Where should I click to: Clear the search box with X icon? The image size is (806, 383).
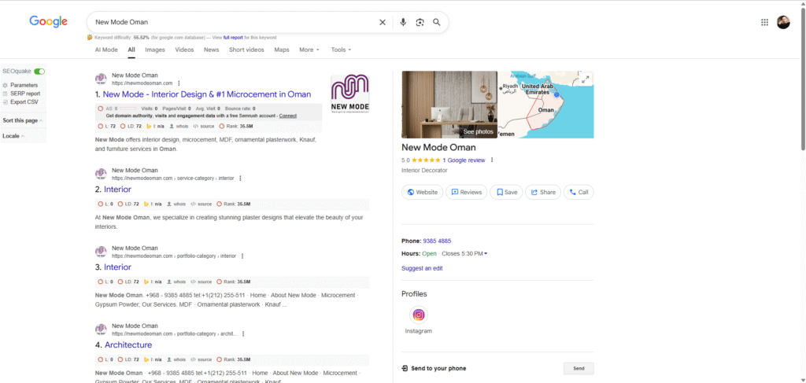point(382,22)
